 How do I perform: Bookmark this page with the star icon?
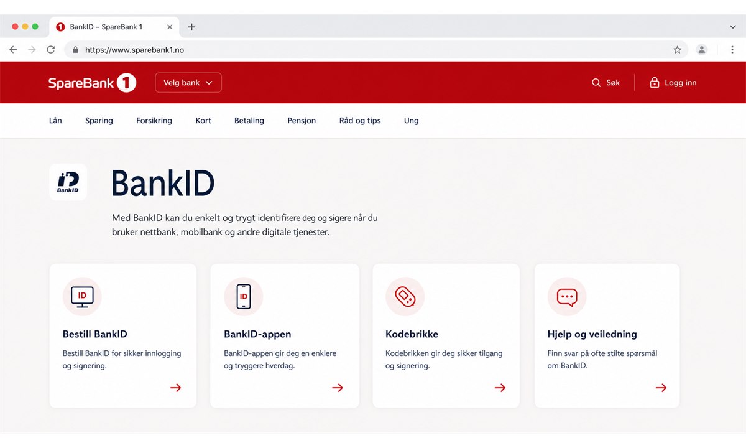pyautogui.click(x=678, y=50)
